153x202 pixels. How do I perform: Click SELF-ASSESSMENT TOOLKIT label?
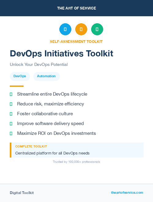(x=76, y=42)
